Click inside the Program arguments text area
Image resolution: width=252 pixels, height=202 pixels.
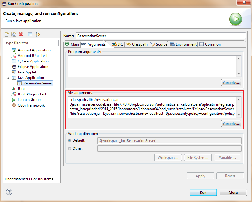(152, 66)
